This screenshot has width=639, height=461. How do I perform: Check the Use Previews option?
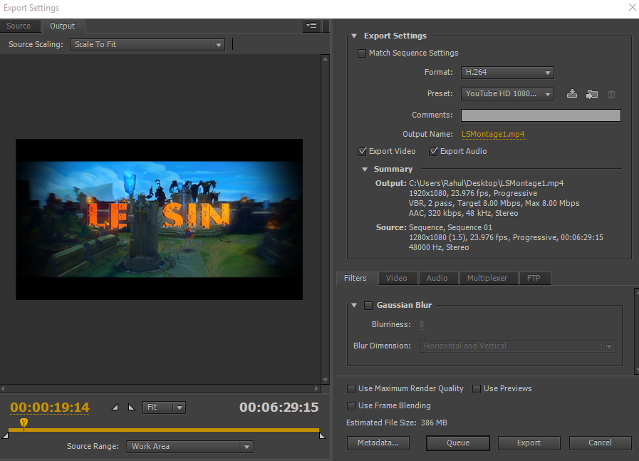tap(476, 389)
